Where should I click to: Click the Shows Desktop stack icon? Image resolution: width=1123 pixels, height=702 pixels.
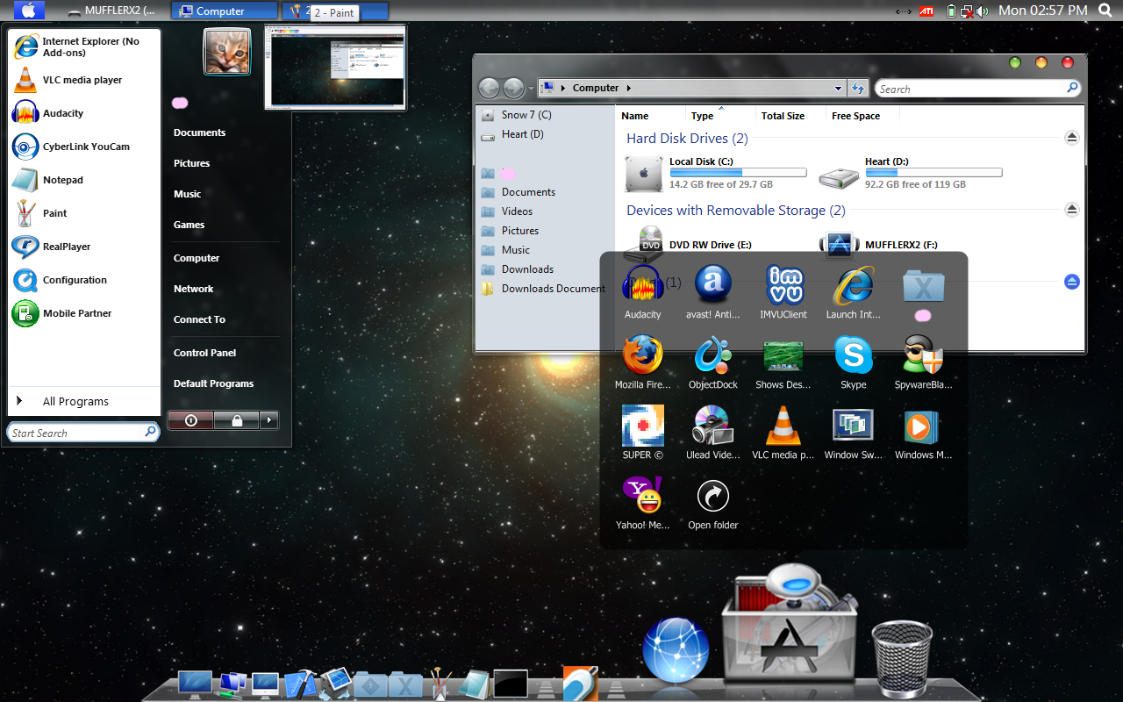tap(783, 355)
